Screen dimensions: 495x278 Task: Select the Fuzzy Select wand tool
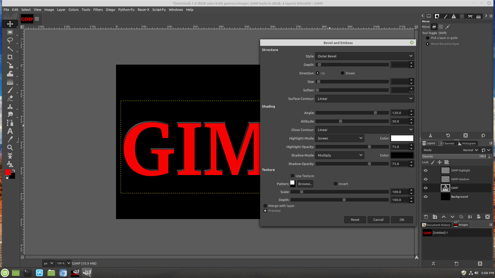point(10,49)
